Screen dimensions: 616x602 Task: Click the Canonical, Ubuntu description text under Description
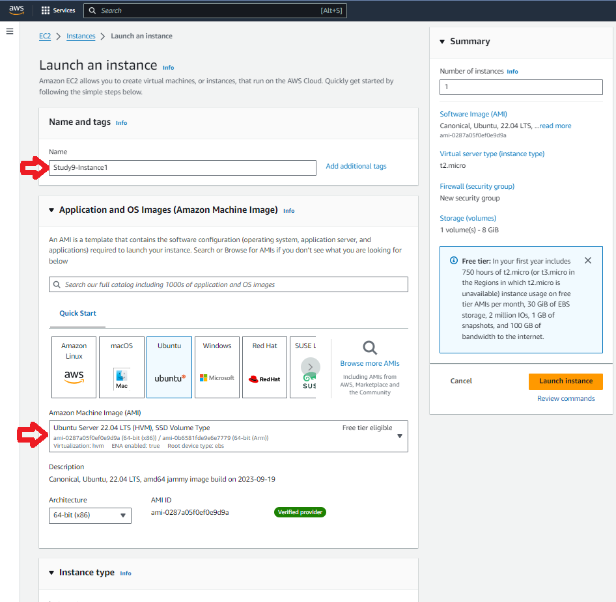(x=162, y=479)
